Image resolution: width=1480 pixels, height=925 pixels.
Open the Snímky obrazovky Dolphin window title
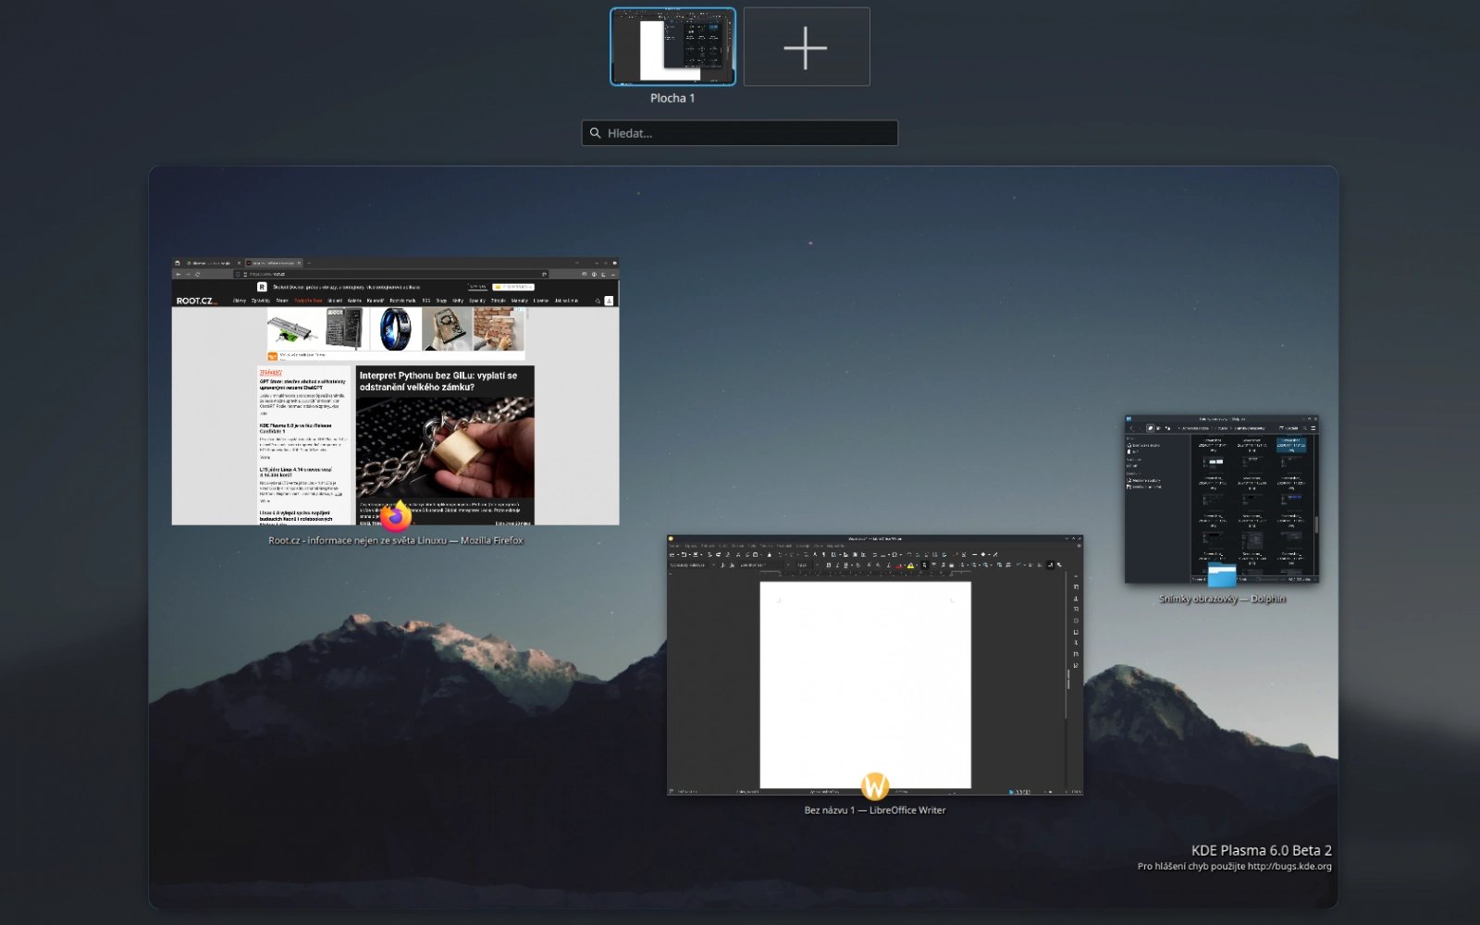click(1222, 599)
